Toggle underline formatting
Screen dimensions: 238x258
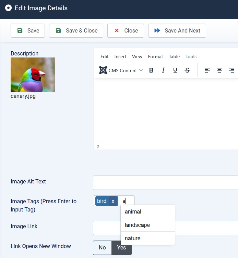pos(175,70)
